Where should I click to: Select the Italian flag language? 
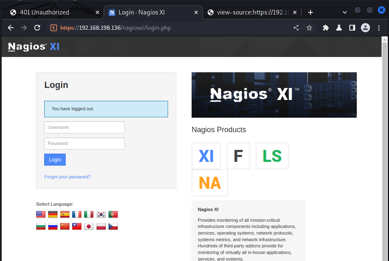[x=89, y=214]
